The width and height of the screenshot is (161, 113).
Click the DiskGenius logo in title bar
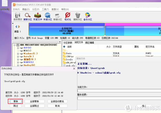tap(14, 5)
